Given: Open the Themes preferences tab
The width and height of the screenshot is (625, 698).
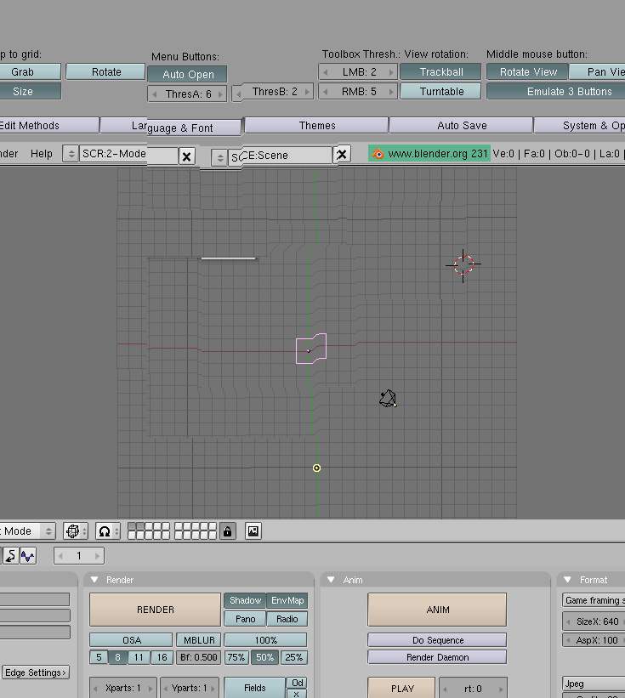Looking at the screenshot, I should [x=316, y=126].
